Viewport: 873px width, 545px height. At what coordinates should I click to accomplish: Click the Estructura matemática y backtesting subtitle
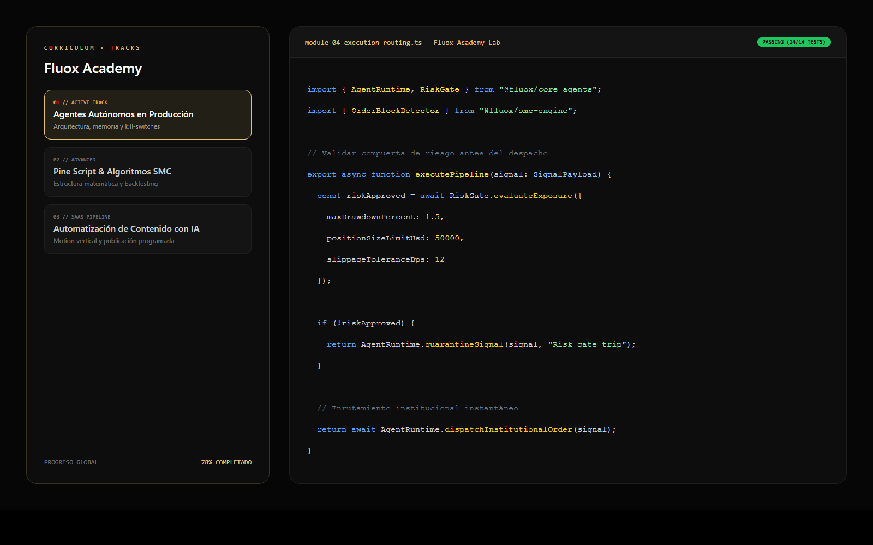click(x=106, y=184)
